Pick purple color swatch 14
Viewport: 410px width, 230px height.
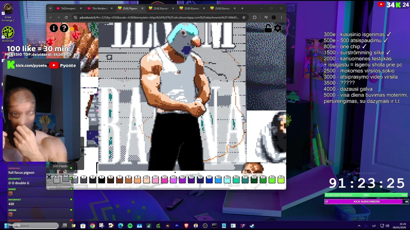(x=182, y=180)
